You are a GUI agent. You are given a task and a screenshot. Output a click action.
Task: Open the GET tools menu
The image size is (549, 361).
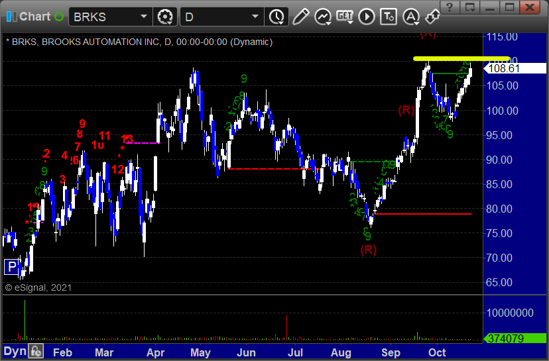[345, 17]
